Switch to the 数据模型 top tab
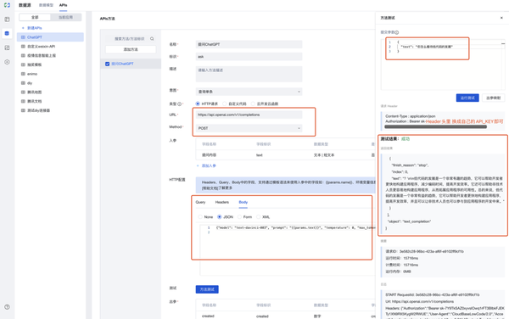Screen dimensions: 509x319 pos(46,5)
